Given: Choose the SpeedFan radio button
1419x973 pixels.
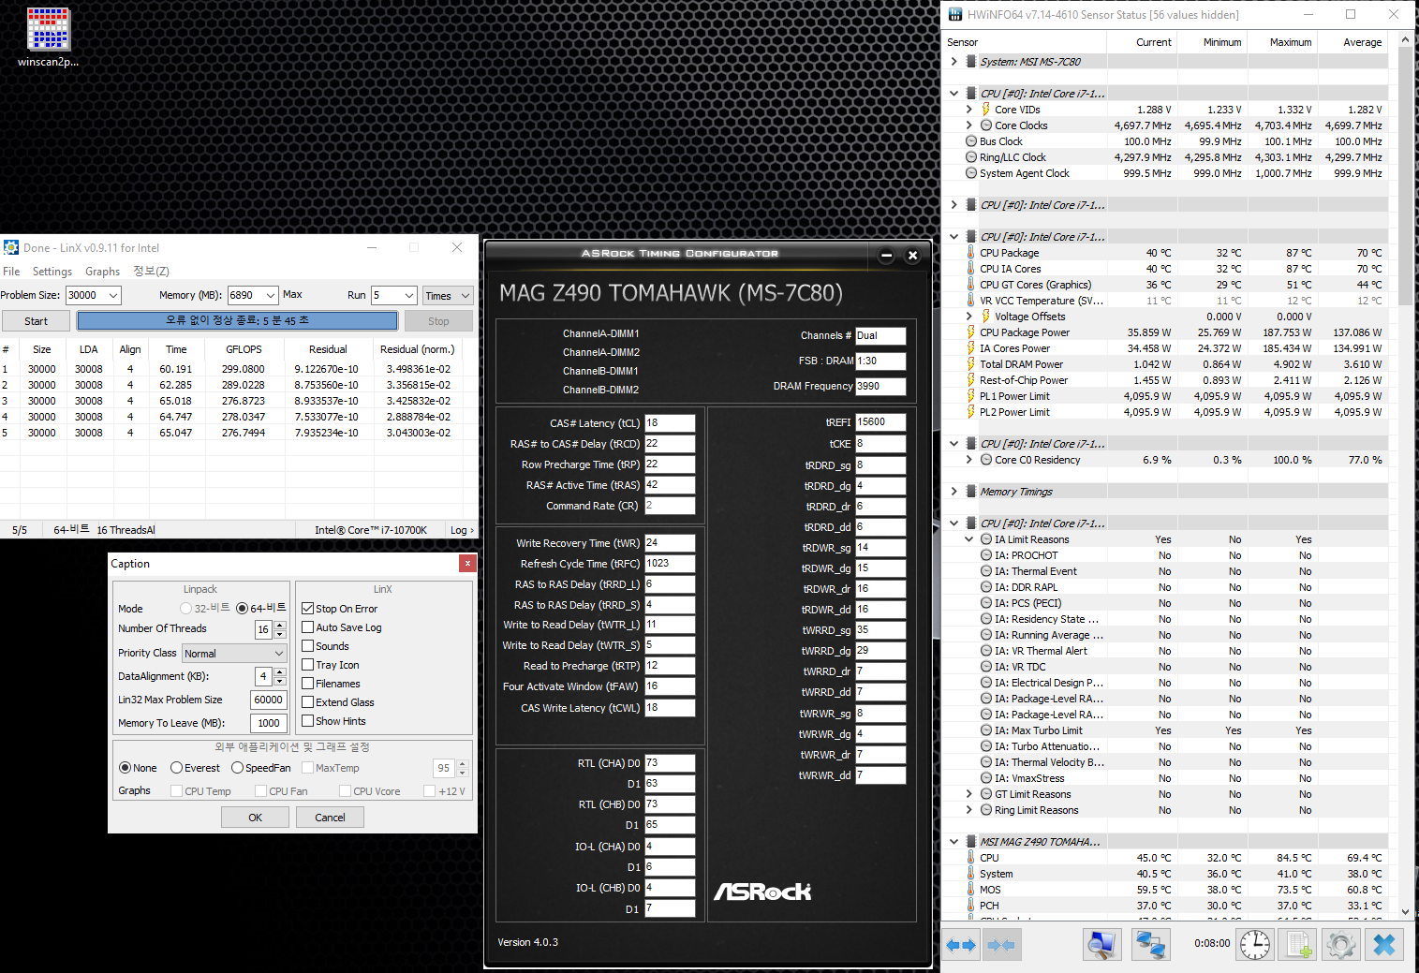Looking at the screenshot, I should click(237, 768).
